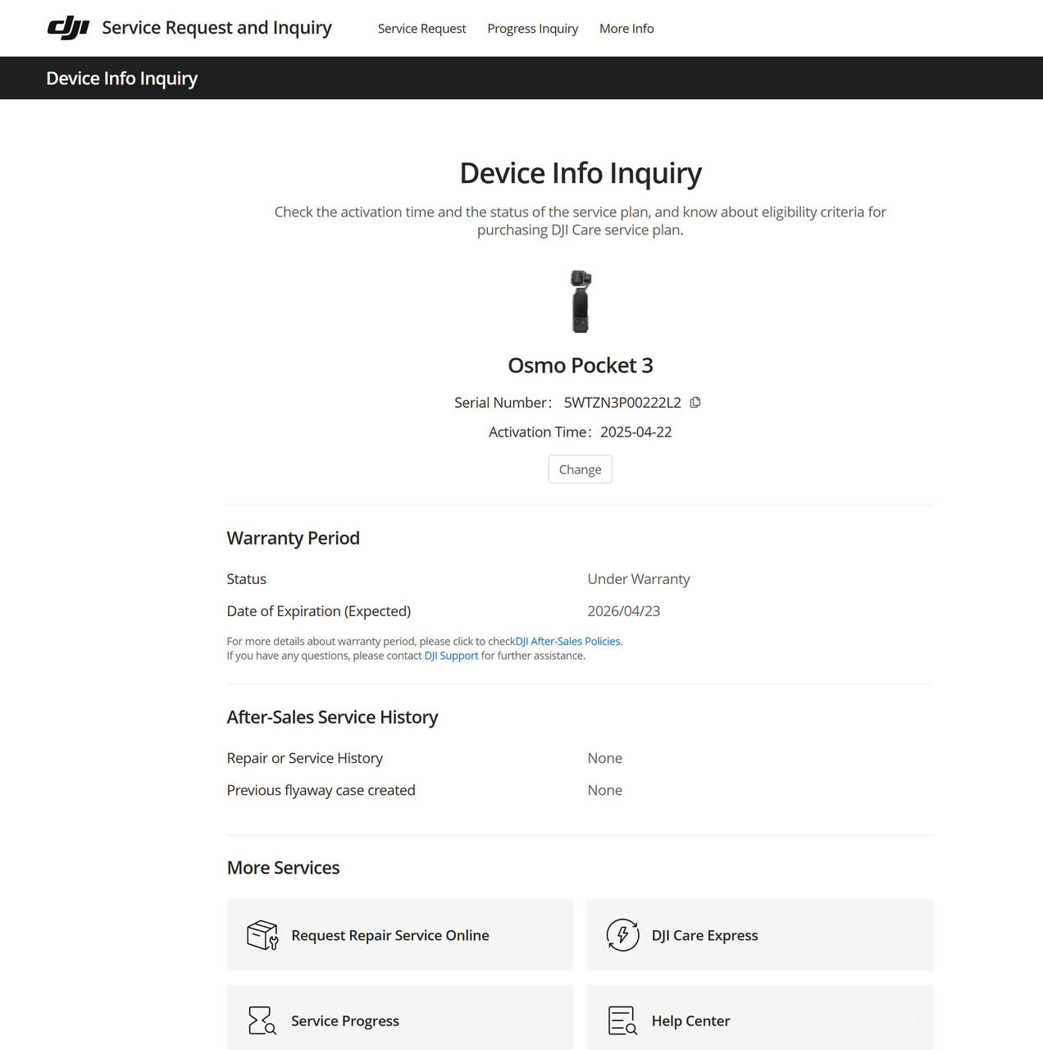Open the Service Request menu
The image size is (1043, 1050).
tap(421, 29)
